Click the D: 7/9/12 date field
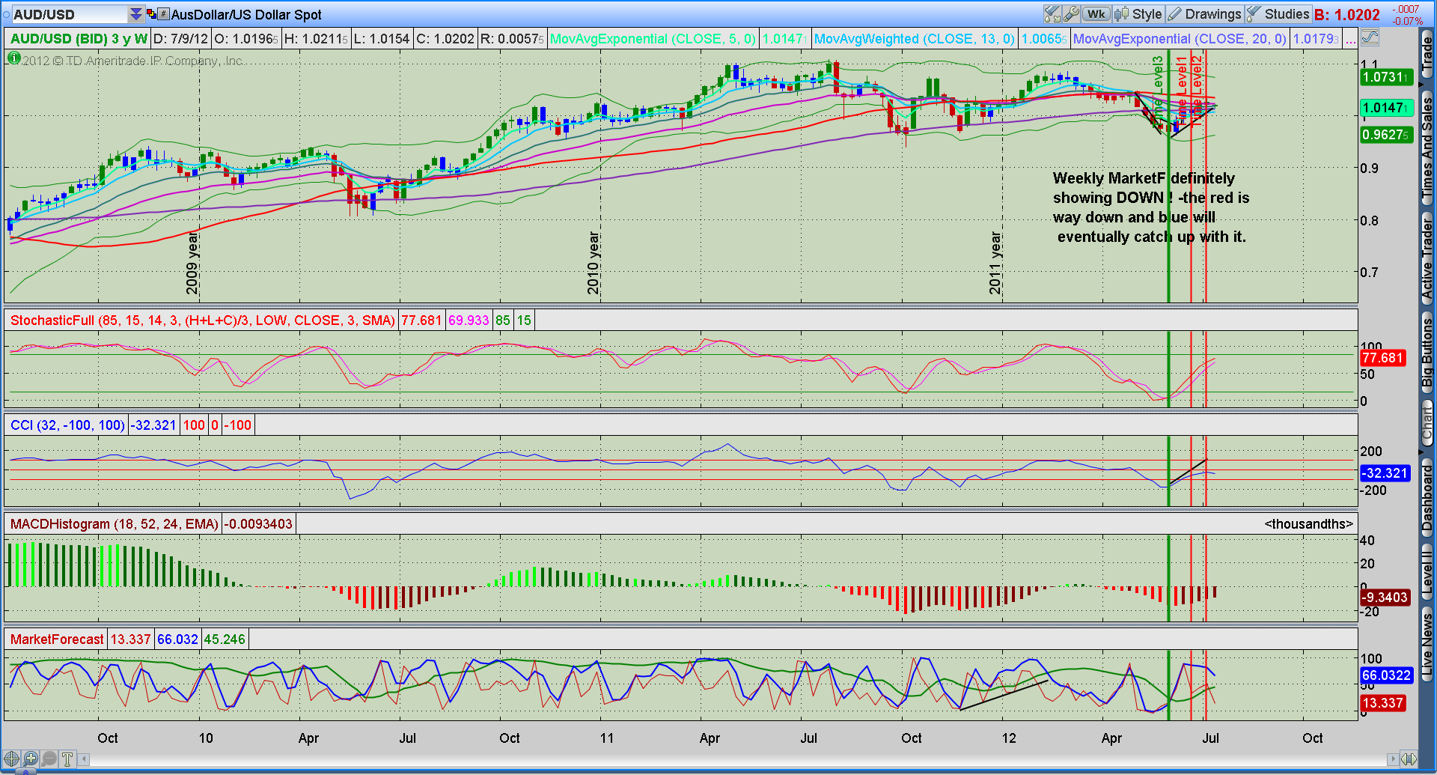 180,39
